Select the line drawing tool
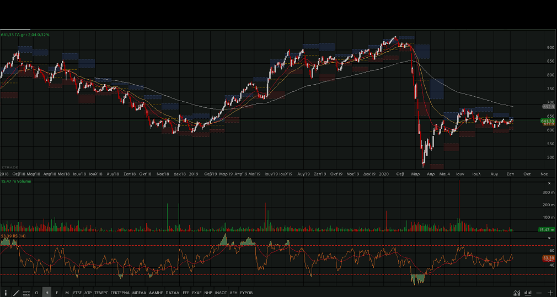The image size is (557, 297). click(15, 293)
